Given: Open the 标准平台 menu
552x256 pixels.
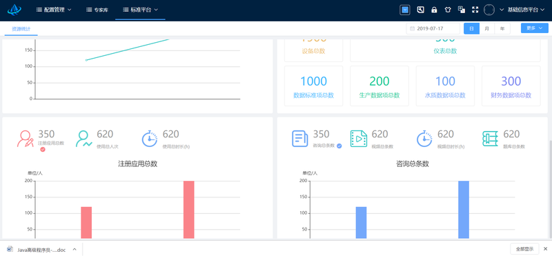Looking at the screenshot, I should [140, 10].
